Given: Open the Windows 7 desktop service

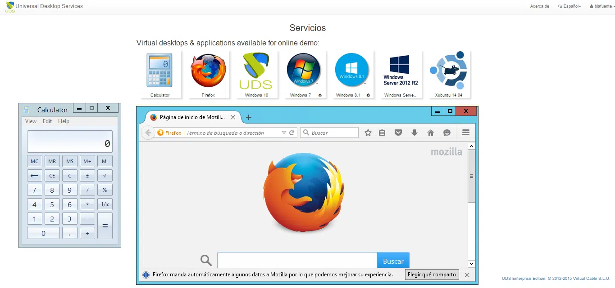Looking at the screenshot, I should [x=304, y=70].
